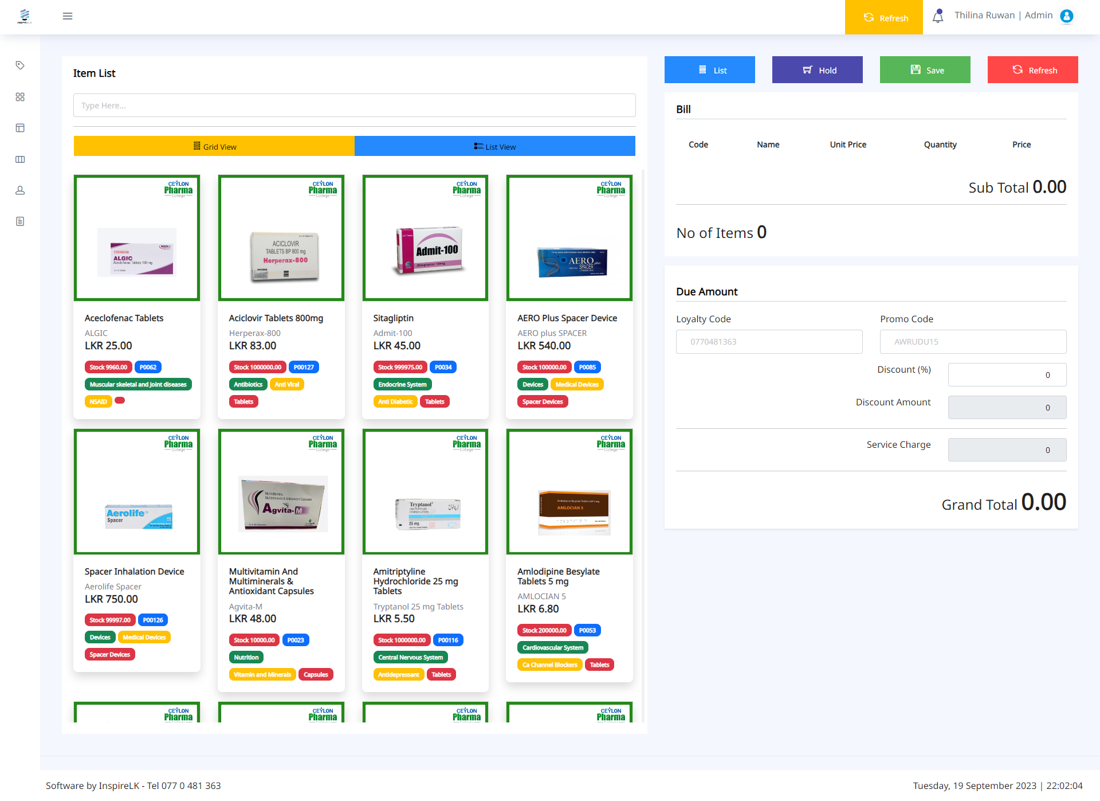Image resolution: width=1100 pixels, height=801 pixels.
Task: Select the Sitagliptin Admit-100 image
Action: [425, 238]
